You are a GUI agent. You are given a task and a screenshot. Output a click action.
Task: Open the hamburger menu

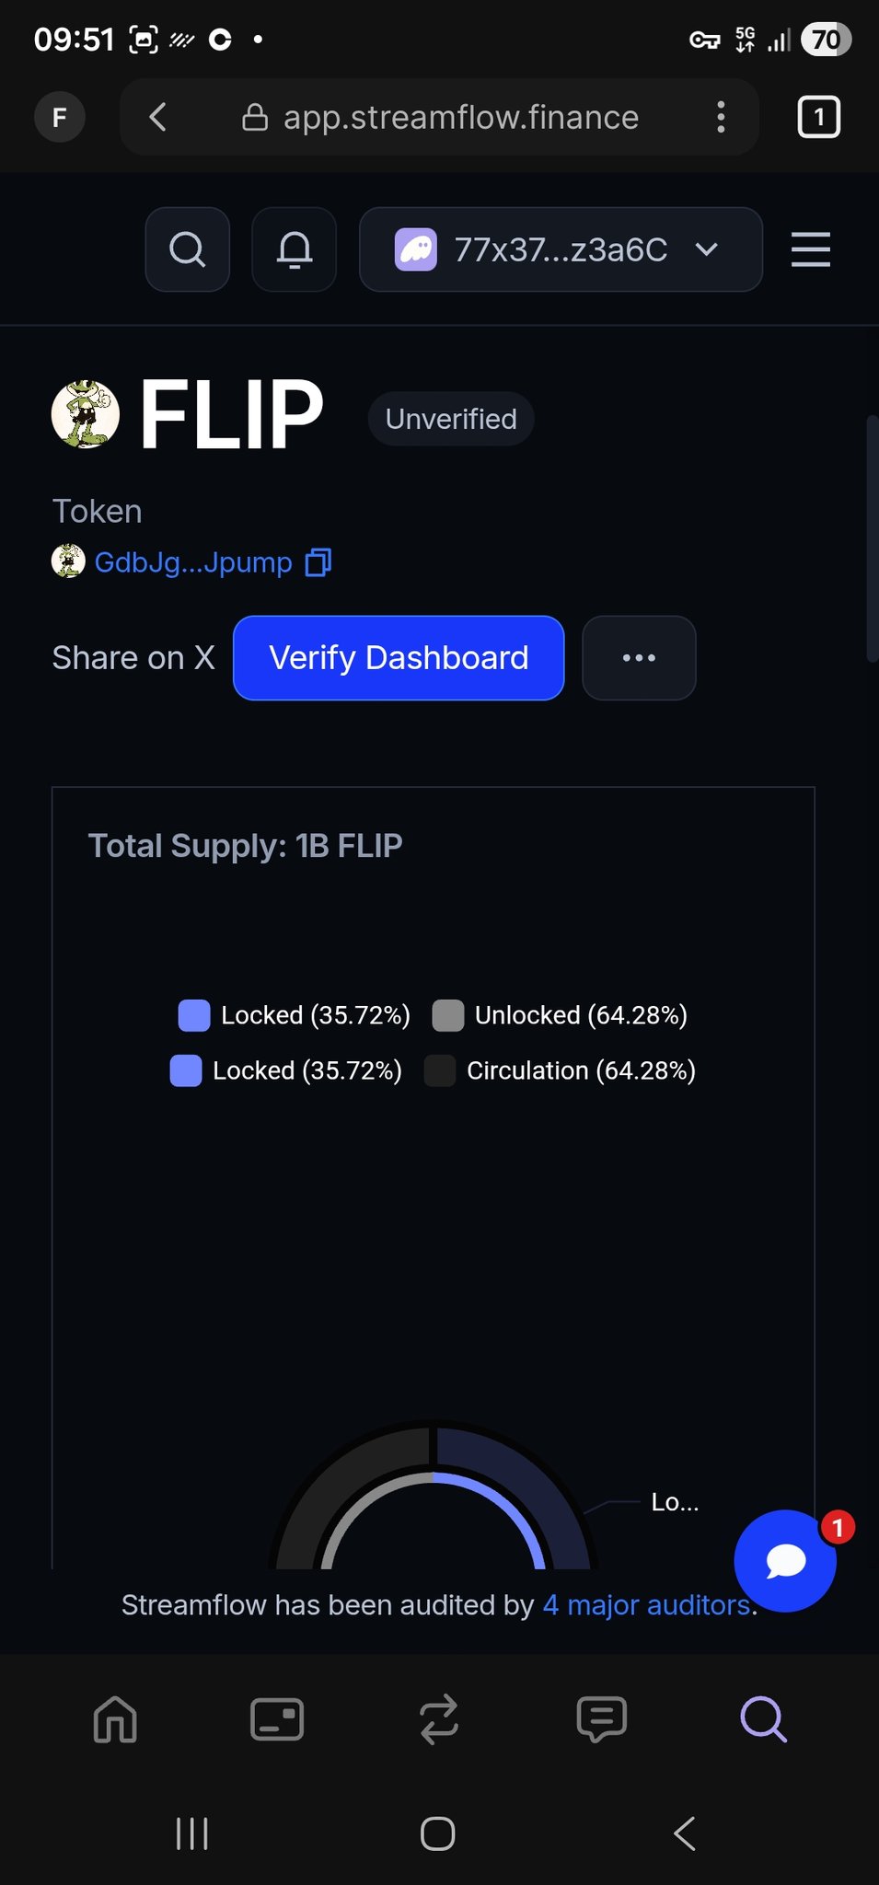click(810, 249)
